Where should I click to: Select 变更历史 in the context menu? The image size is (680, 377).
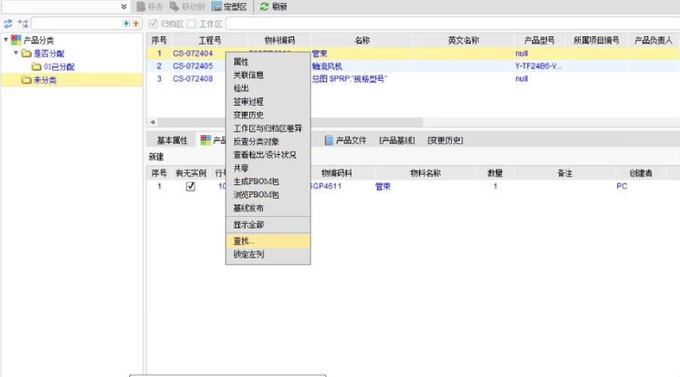[x=249, y=115]
